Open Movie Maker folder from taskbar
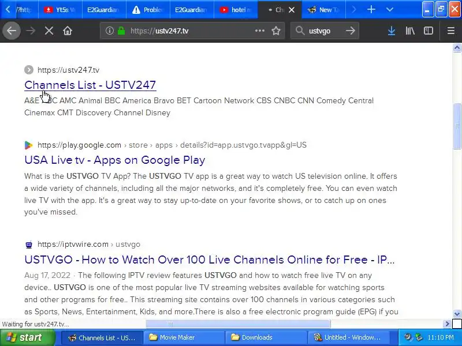This screenshot has height=346, width=462. point(184,337)
